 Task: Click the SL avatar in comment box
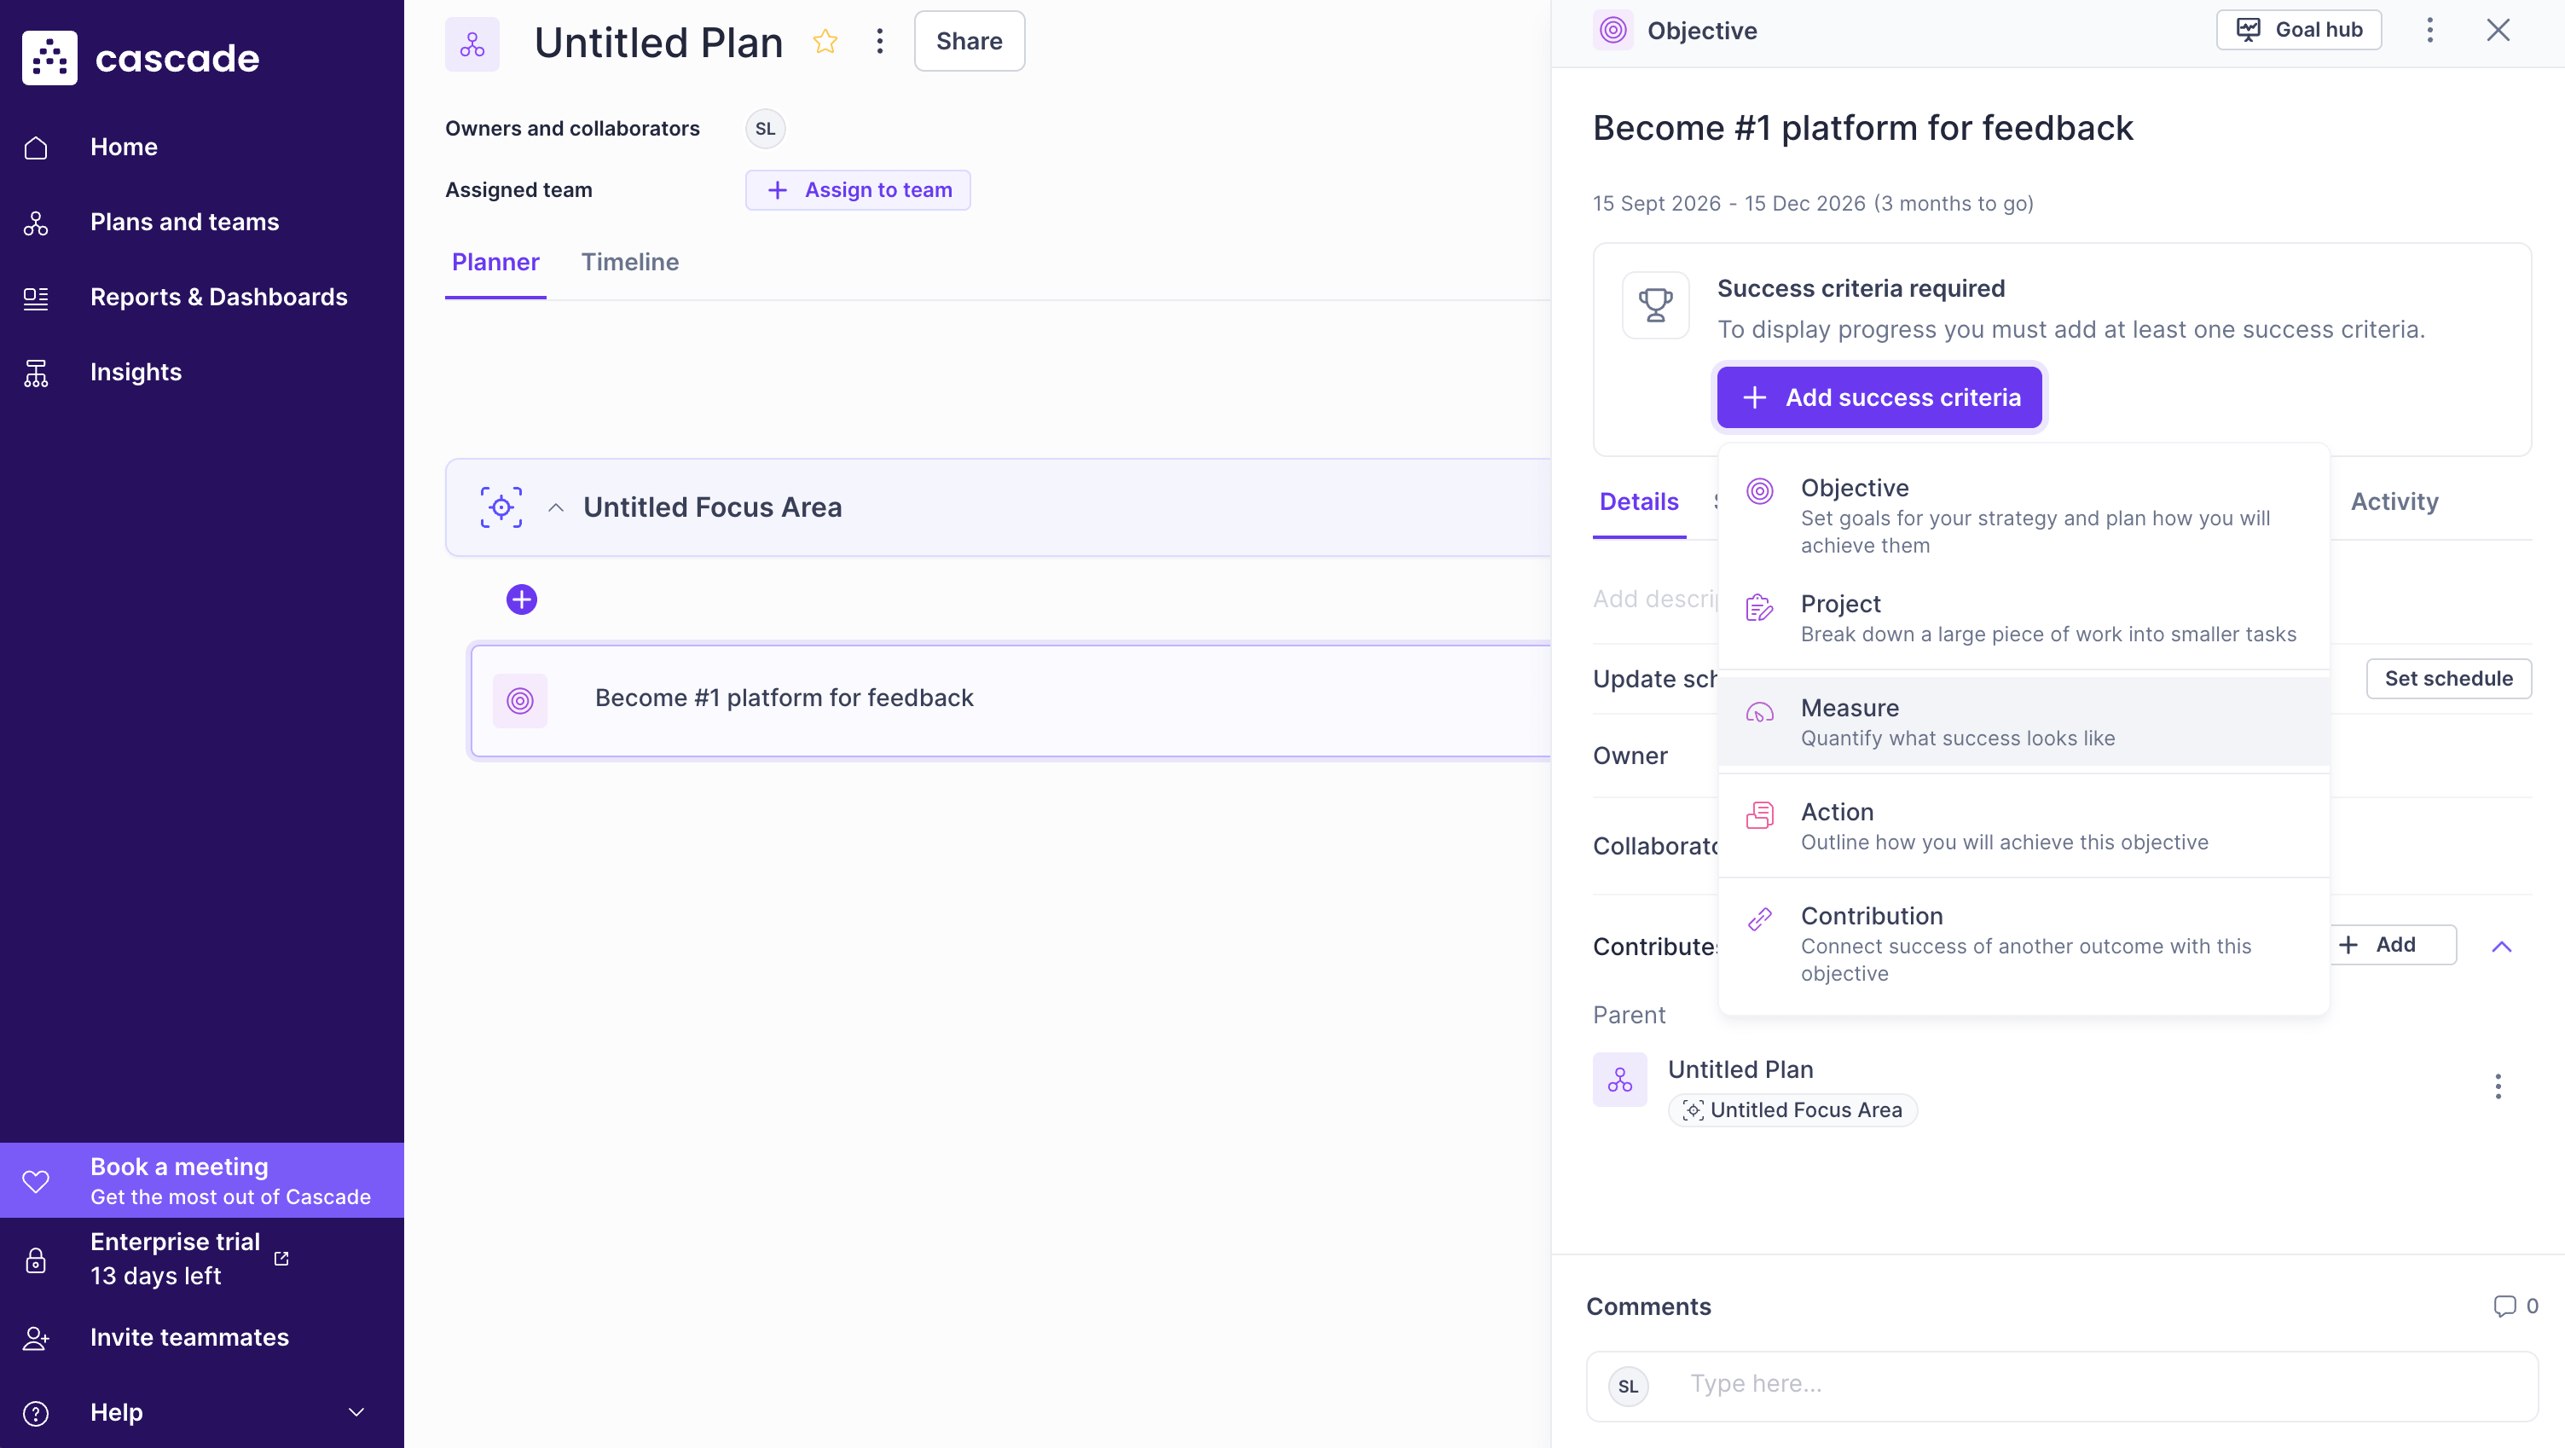pos(1628,1385)
